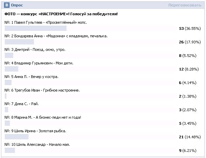206x158 pixels.
Task: Click the result bar under Шиль Ирина
Action: click(17, 137)
